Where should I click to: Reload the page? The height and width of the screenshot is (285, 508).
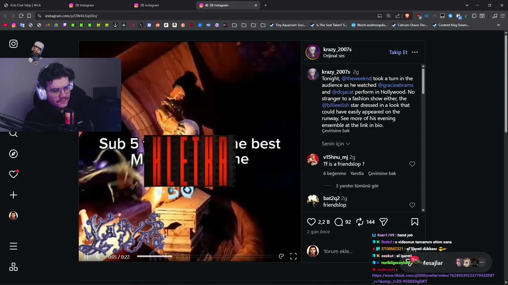tap(21, 16)
